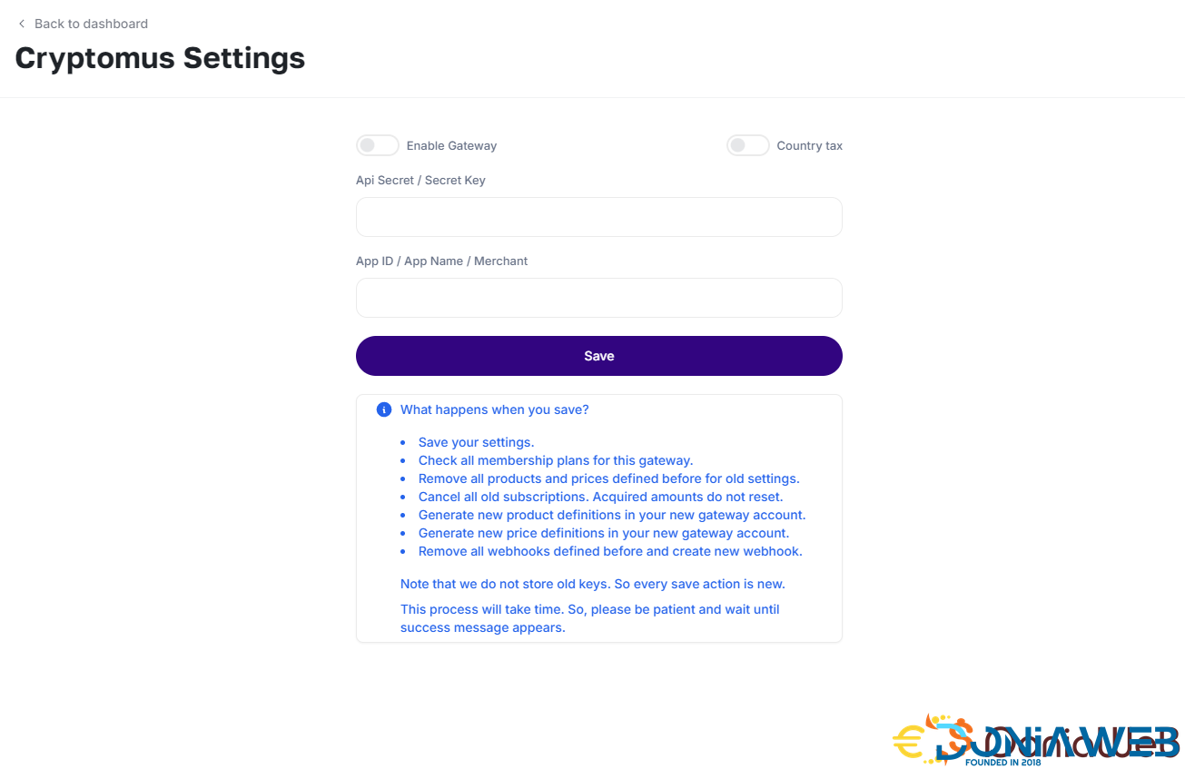Click the 'Save your settings.' bullet item
Viewport: 1185px width, 769px height.
click(x=476, y=443)
